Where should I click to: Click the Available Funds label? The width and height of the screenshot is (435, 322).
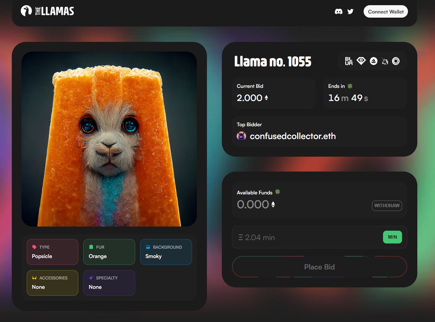coord(255,193)
